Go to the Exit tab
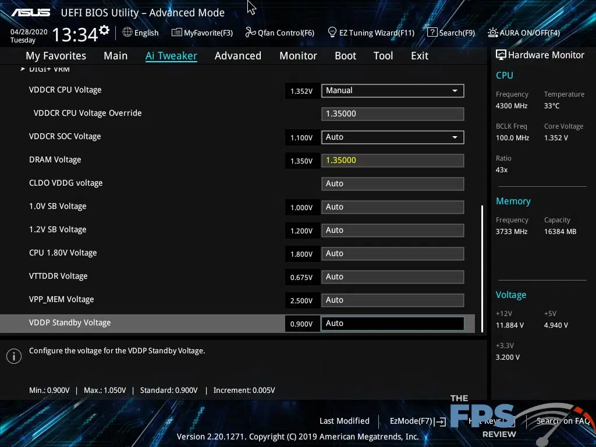 click(420, 56)
